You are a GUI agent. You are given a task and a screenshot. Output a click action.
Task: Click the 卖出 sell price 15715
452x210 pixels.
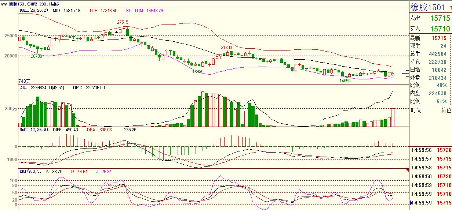440,18
